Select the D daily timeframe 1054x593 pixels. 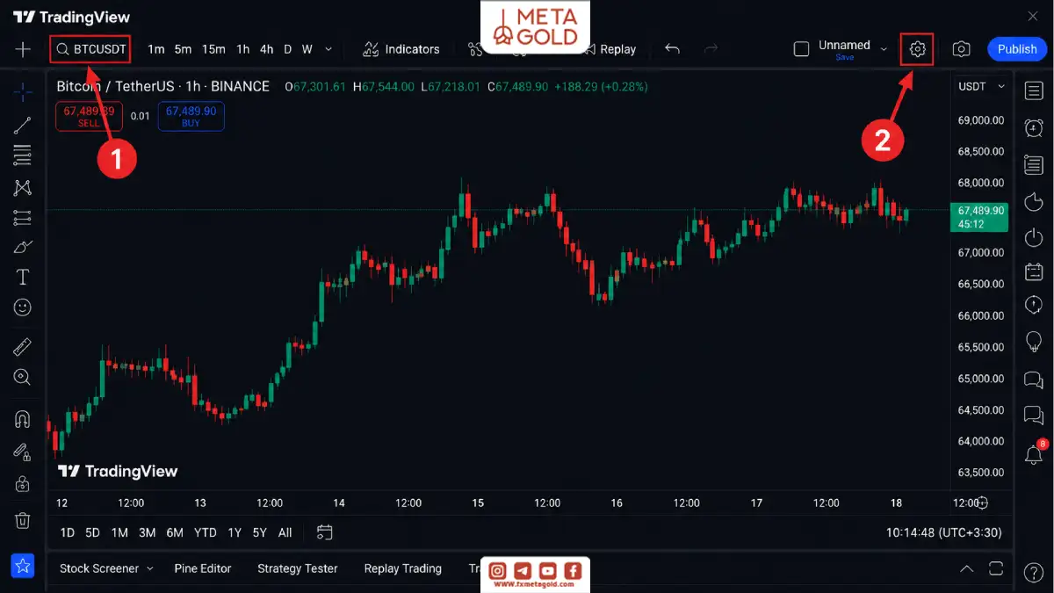(x=287, y=49)
